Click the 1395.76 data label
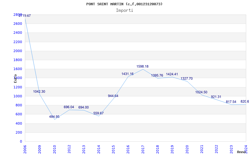 pyautogui.click(x=157, y=75)
